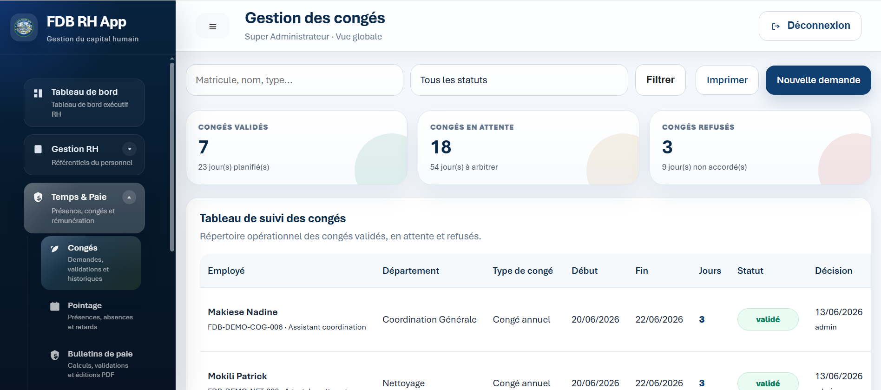
Task: Go to the Congés submenu item
Action: tap(91, 263)
